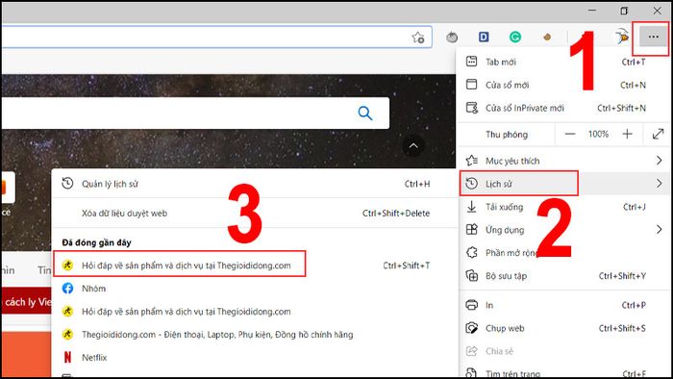Viewport: 673px width, 379px height.
Task: Reopen the Facebook Nhóm closed tab
Action: (x=254, y=289)
